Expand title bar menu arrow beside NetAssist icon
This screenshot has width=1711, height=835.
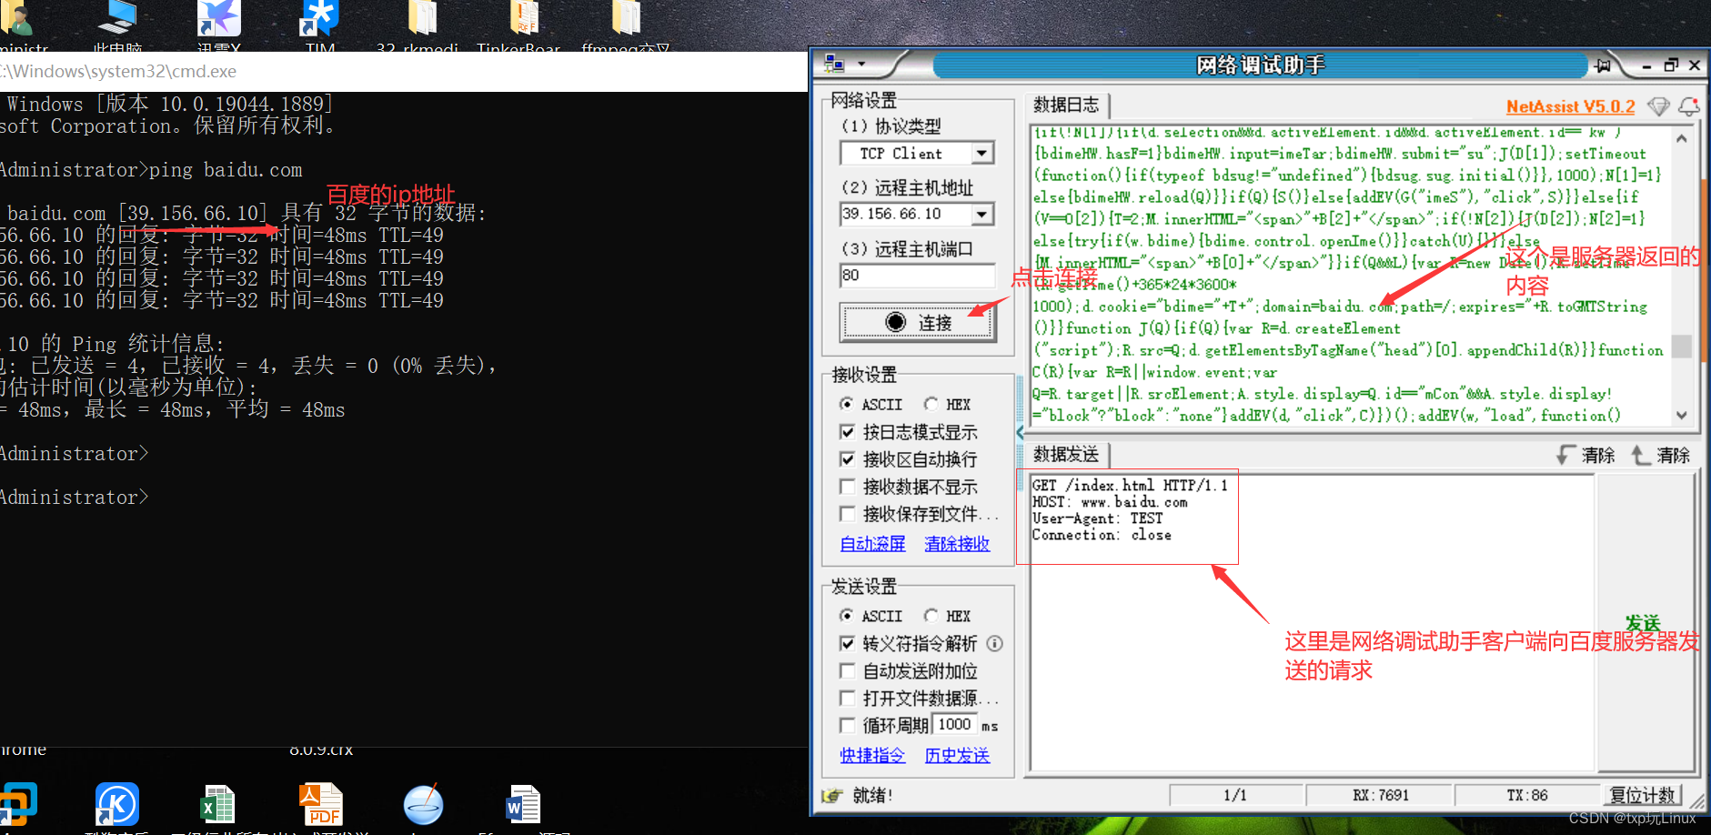point(861,65)
